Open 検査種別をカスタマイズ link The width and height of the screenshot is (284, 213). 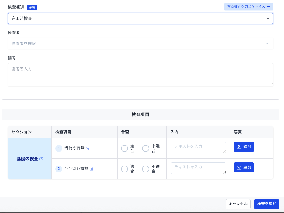point(248,6)
